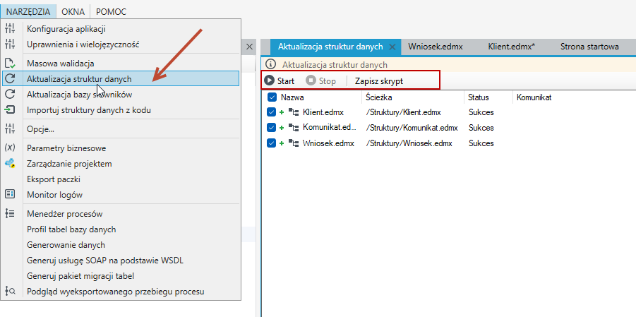Uncheck the Klient.edmx checkbox
The height and width of the screenshot is (317, 636).
[x=272, y=112]
